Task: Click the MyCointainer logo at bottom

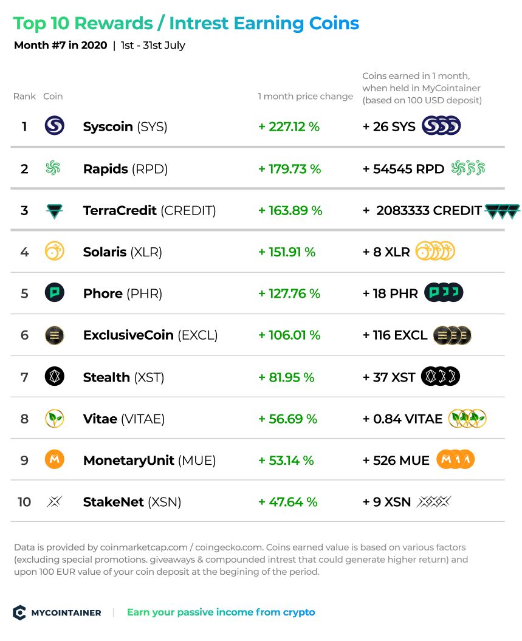Action: [x=57, y=612]
